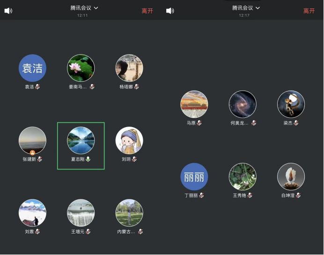The height and width of the screenshot is (255, 324).
Task: Tap the speaker icon in the 12:11 meeting
Action: click(8, 11)
